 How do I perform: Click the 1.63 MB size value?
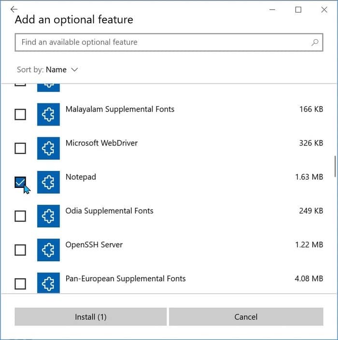coord(309,177)
